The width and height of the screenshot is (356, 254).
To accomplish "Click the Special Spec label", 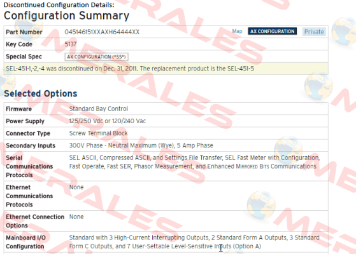I will pyautogui.click(x=24, y=57).
